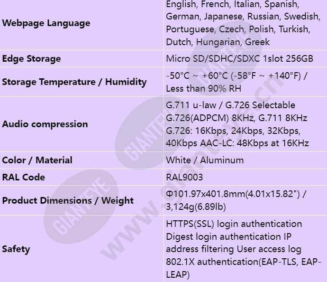Select the 'Safety' label
The image size is (327, 282).
16,249
